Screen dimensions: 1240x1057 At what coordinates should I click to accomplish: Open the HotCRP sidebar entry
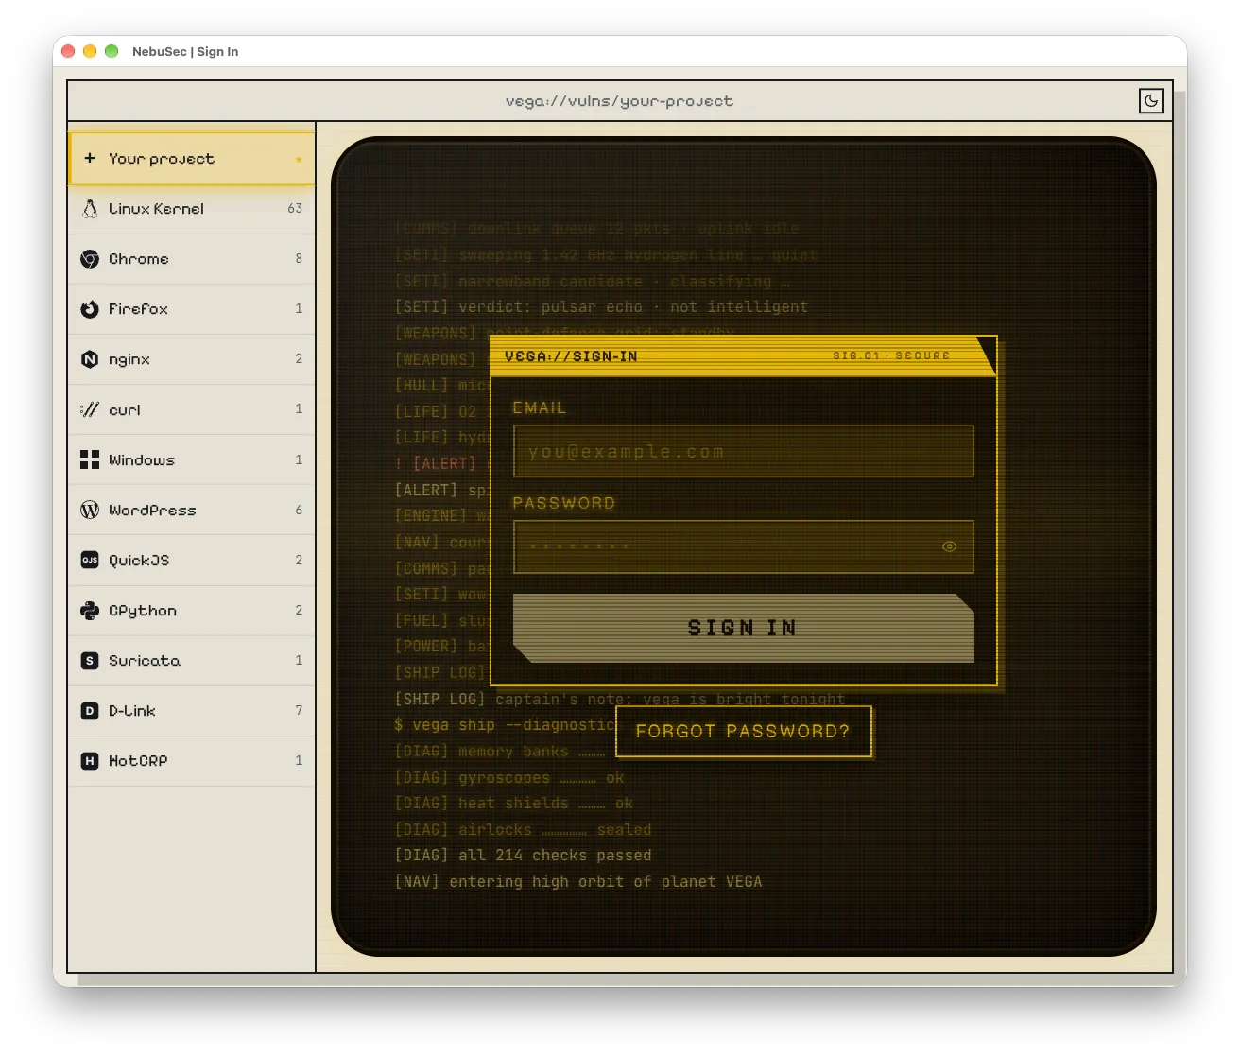[192, 761]
